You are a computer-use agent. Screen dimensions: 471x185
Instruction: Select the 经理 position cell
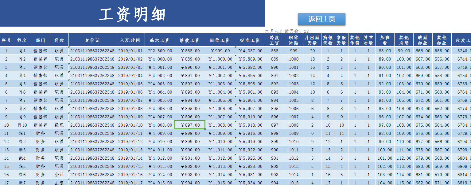coord(59,125)
